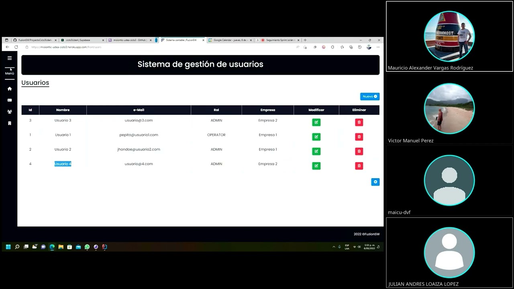Go to Home in the sidebar
The width and height of the screenshot is (514, 289).
(10, 89)
